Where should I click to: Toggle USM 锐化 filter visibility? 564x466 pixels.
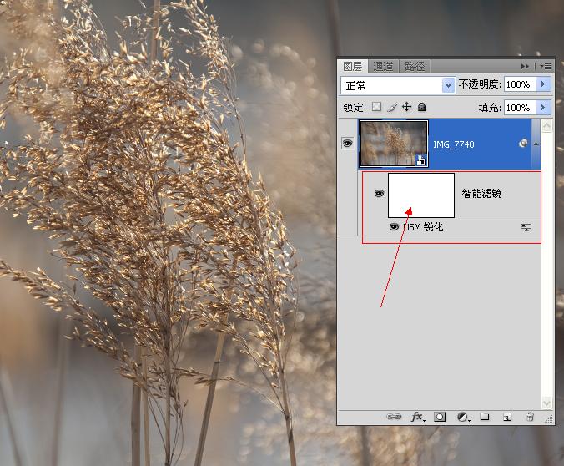[395, 227]
